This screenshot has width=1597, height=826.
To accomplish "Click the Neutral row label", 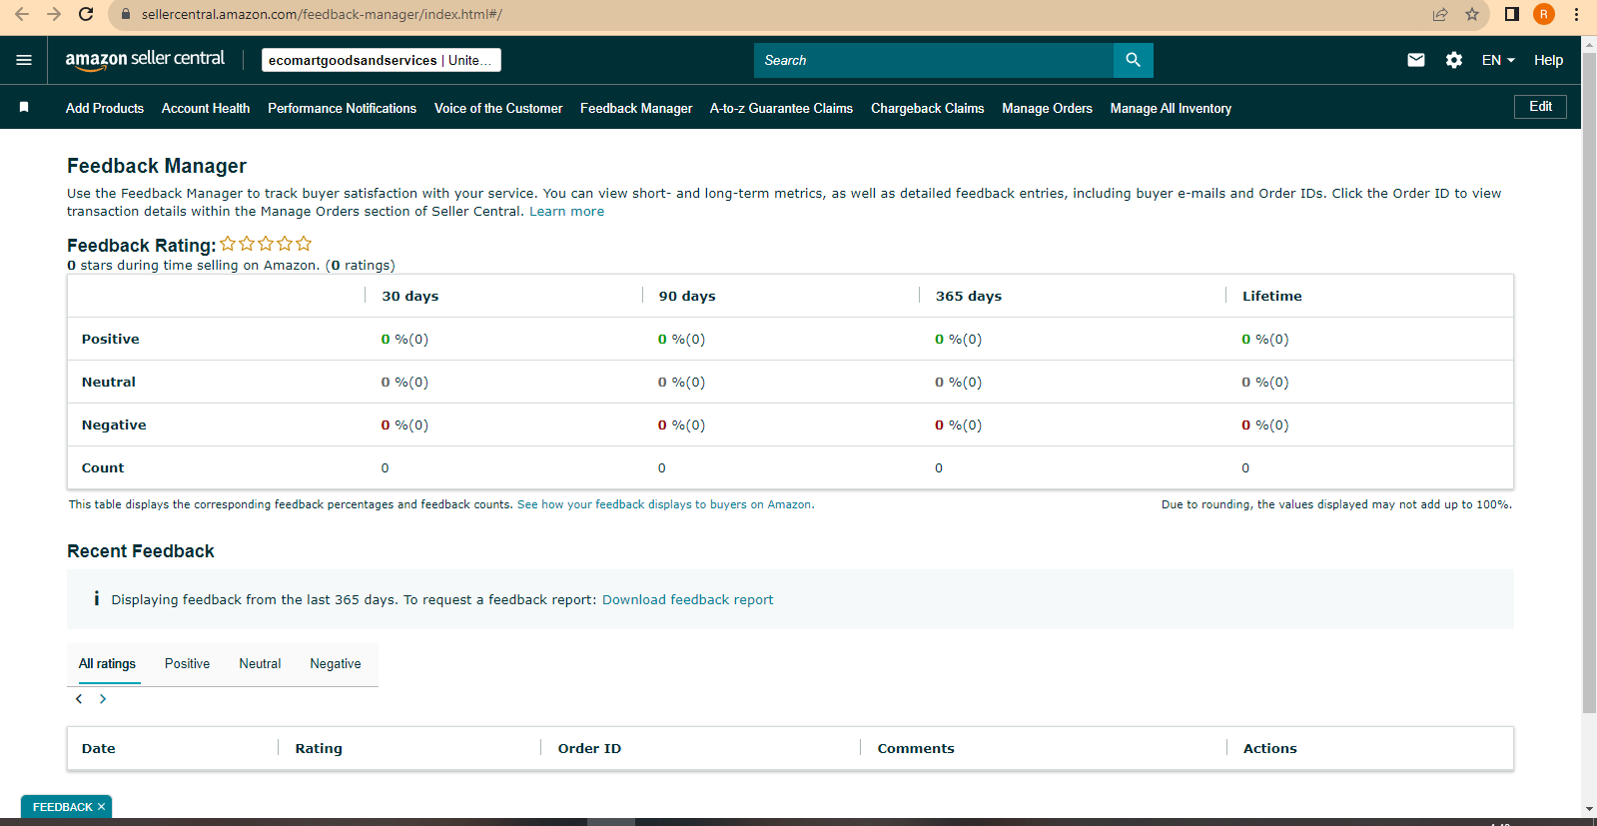I will pos(108,382).
